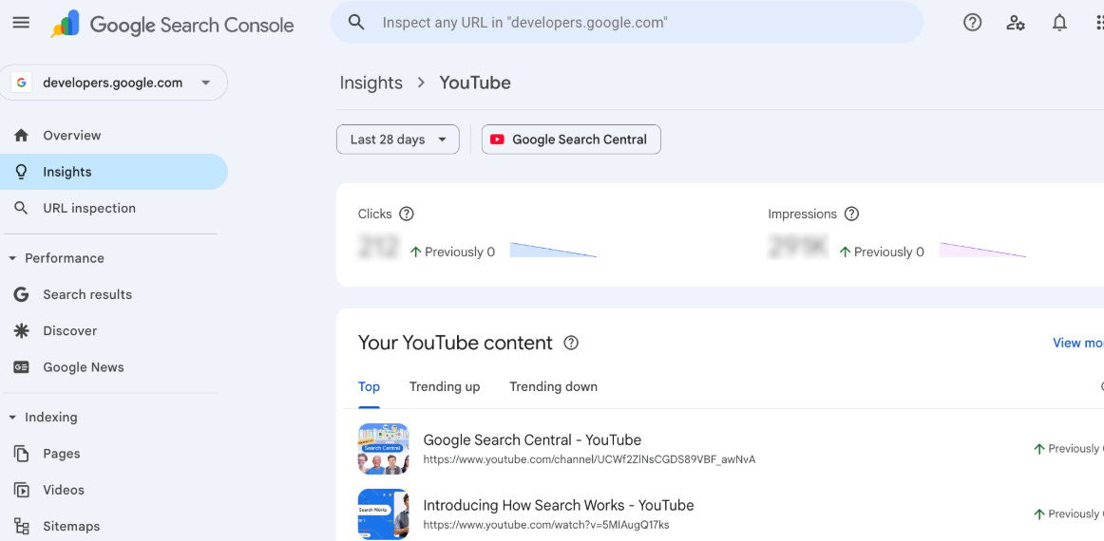This screenshot has height=541, width=1104.
Task: Click the watch?v=5MIAugQ17ks URL text
Action: pyautogui.click(x=546, y=525)
